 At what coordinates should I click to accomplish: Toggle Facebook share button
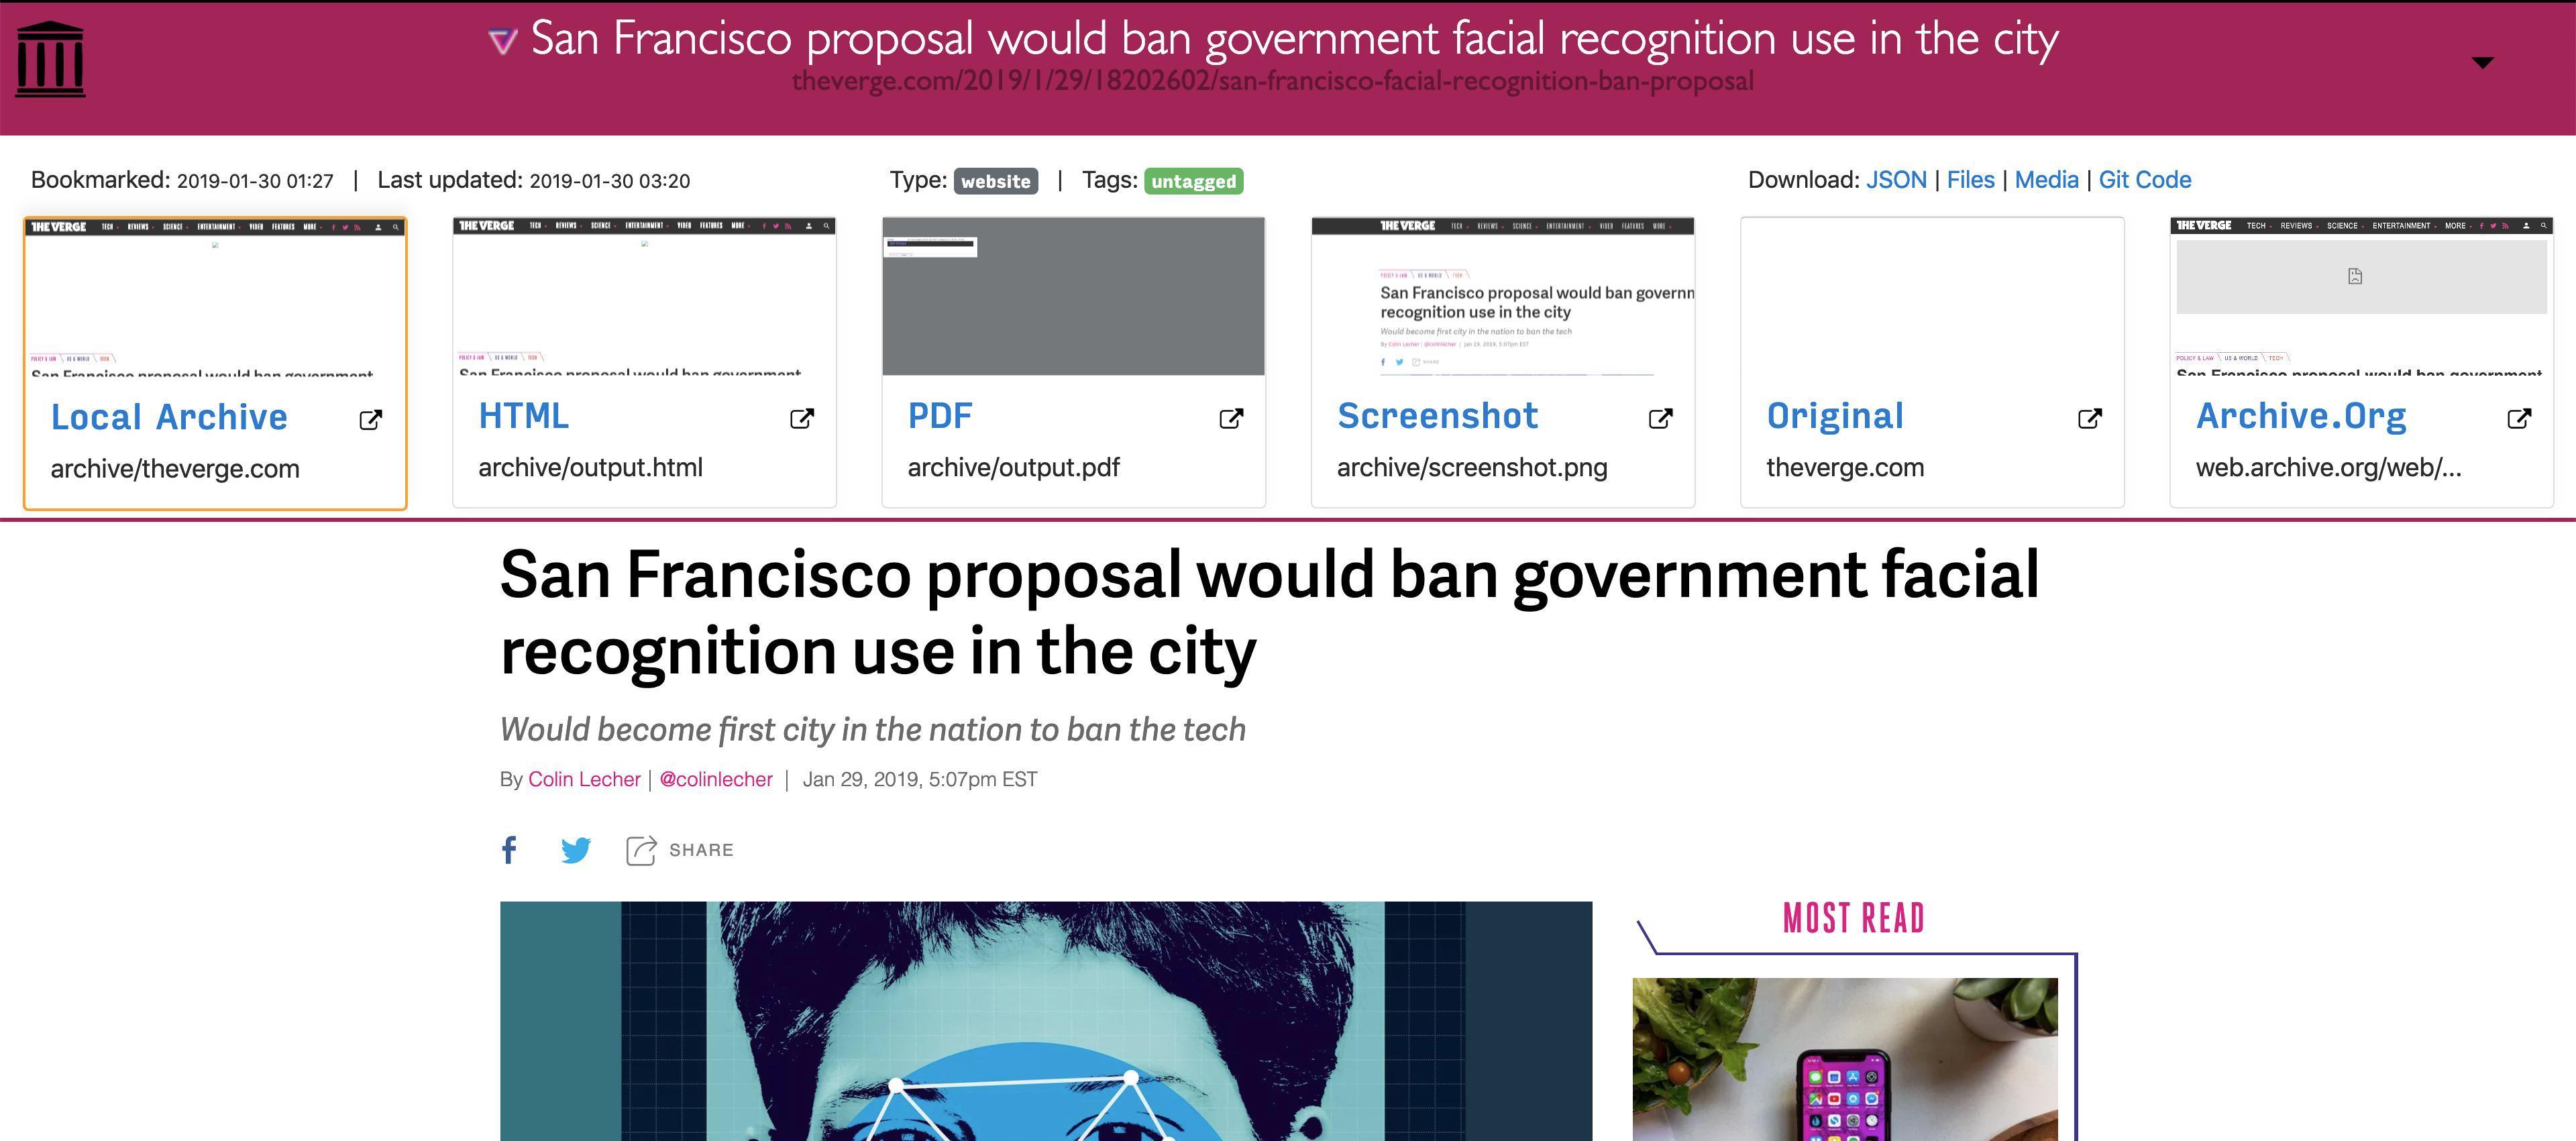point(511,851)
